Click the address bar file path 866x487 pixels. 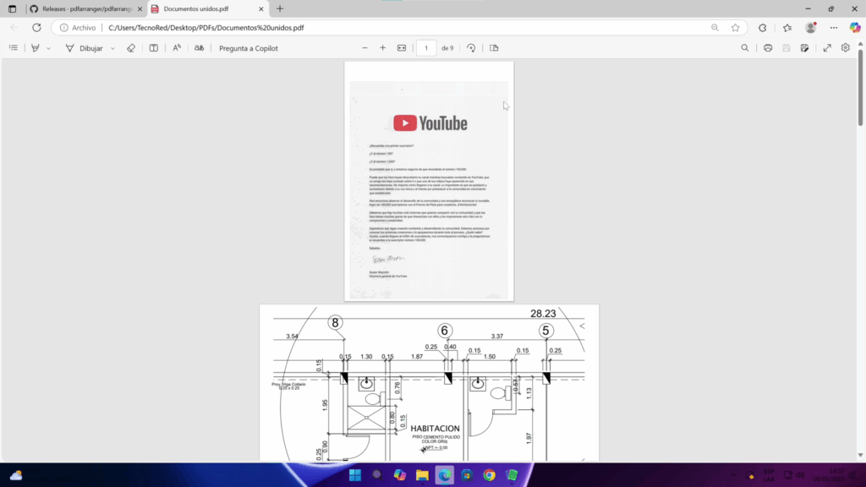pyautogui.click(x=206, y=28)
